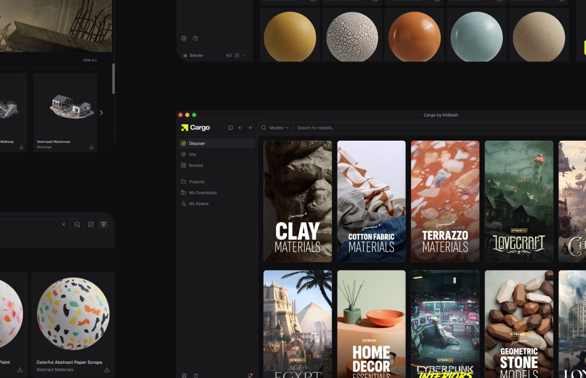586x378 pixels.
Task: Select the yellow material sphere
Action: [x=289, y=37]
